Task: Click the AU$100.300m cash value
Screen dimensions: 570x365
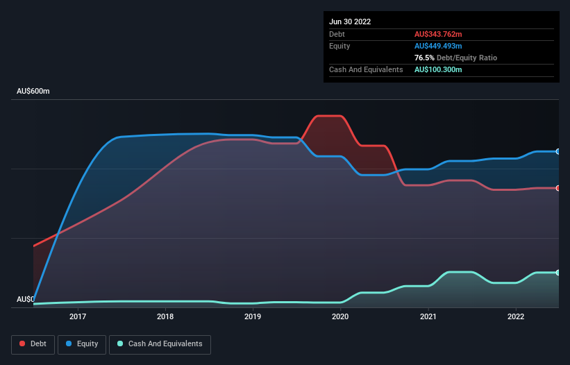Action: coord(438,69)
